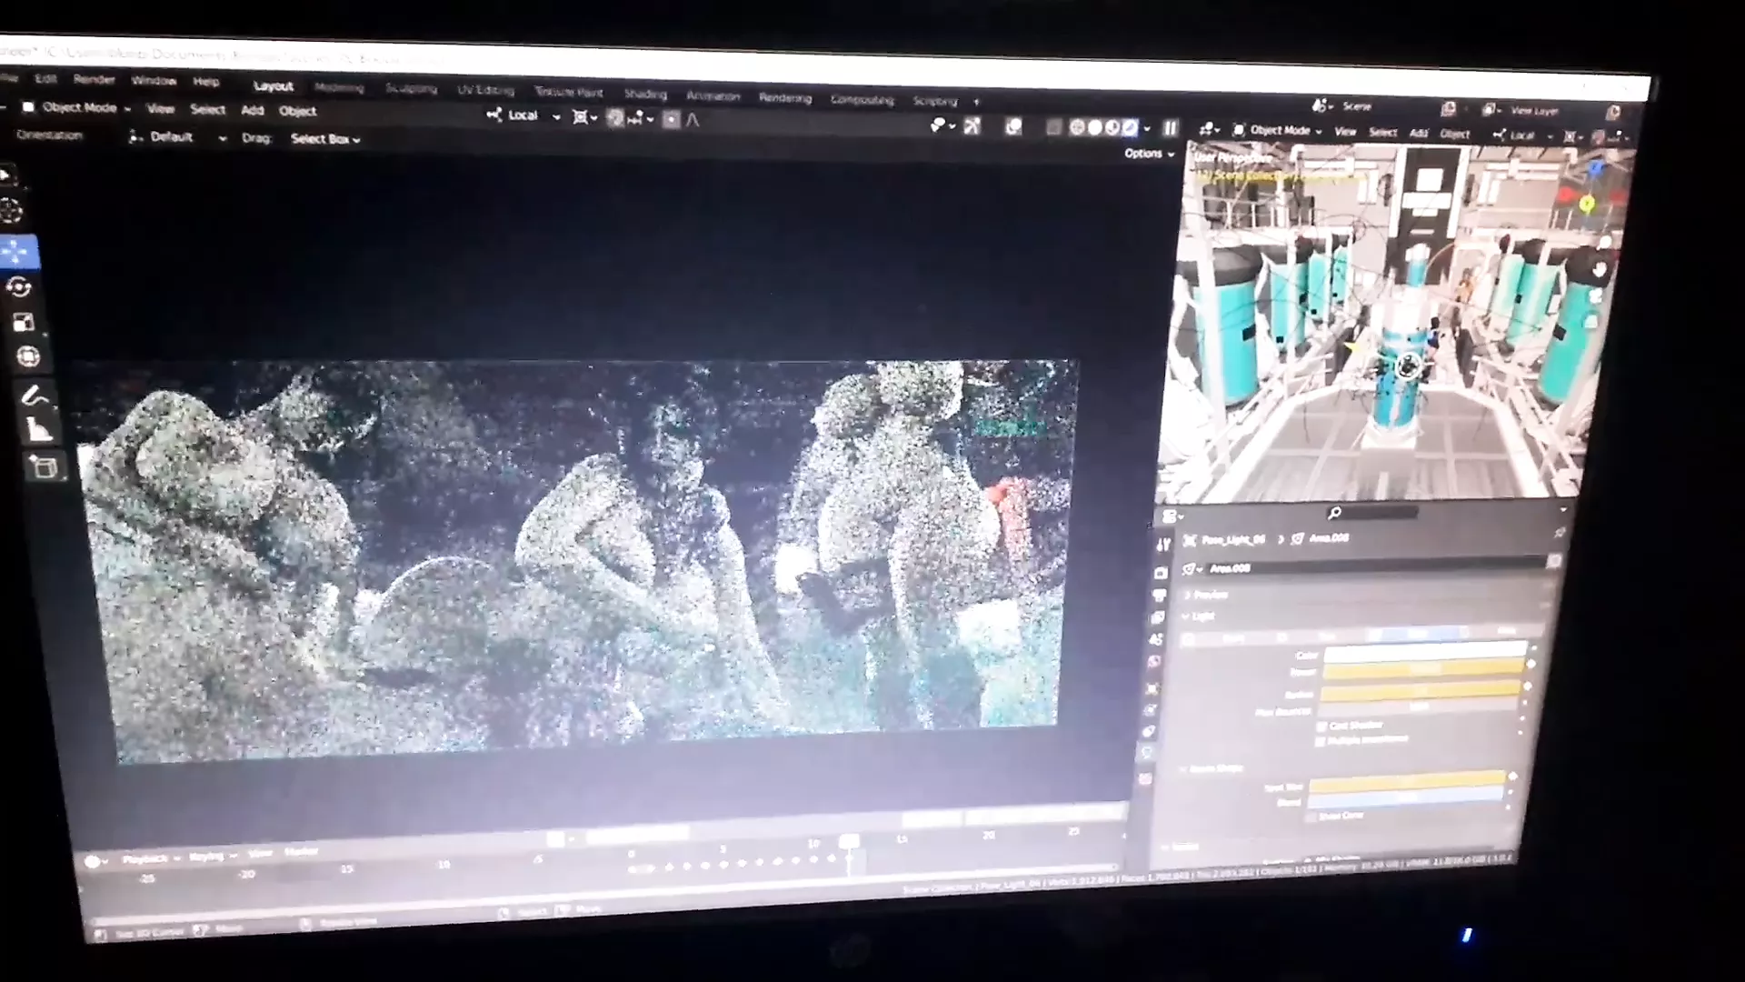Click the Add menu in viewport header
The height and width of the screenshot is (982, 1745).
click(x=252, y=111)
